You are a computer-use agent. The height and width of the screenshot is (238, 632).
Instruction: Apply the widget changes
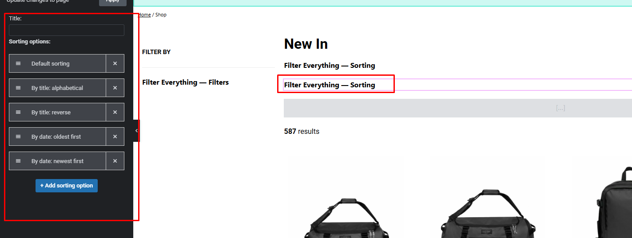[112, 2]
